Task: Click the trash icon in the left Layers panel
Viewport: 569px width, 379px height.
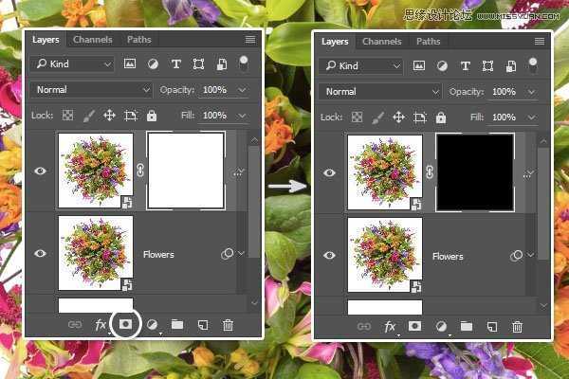Action: tap(228, 325)
